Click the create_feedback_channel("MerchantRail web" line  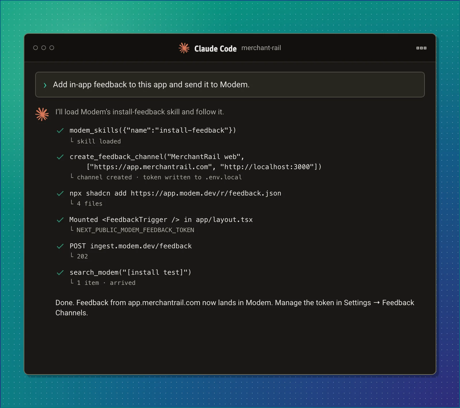tap(157, 157)
